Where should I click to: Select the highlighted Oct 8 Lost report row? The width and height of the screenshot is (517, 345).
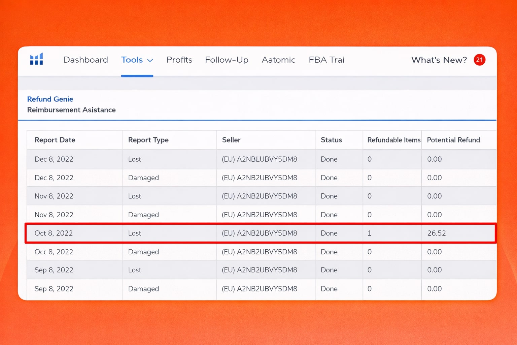pos(259,233)
